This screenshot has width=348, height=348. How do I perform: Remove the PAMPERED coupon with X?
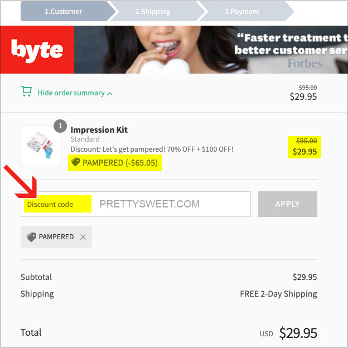(x=83, y=237)
